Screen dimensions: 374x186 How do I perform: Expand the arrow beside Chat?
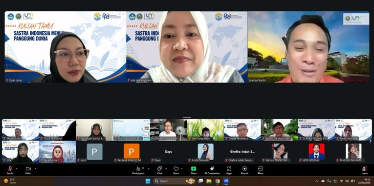[x=166, y=169]
